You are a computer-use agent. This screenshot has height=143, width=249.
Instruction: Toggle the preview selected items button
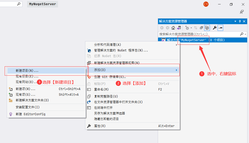coord(220,28)
